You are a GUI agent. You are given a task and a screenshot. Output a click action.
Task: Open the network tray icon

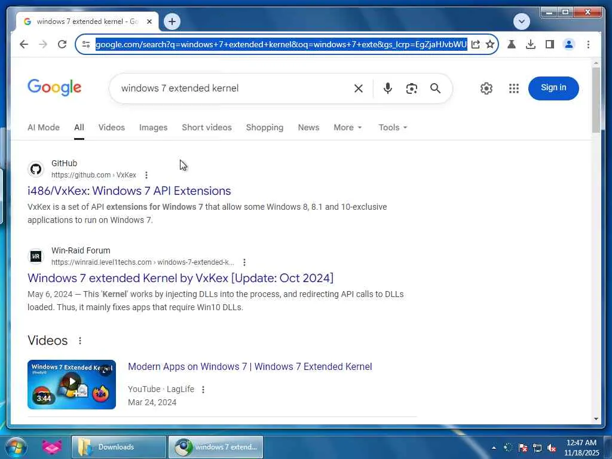coord(537,448)
